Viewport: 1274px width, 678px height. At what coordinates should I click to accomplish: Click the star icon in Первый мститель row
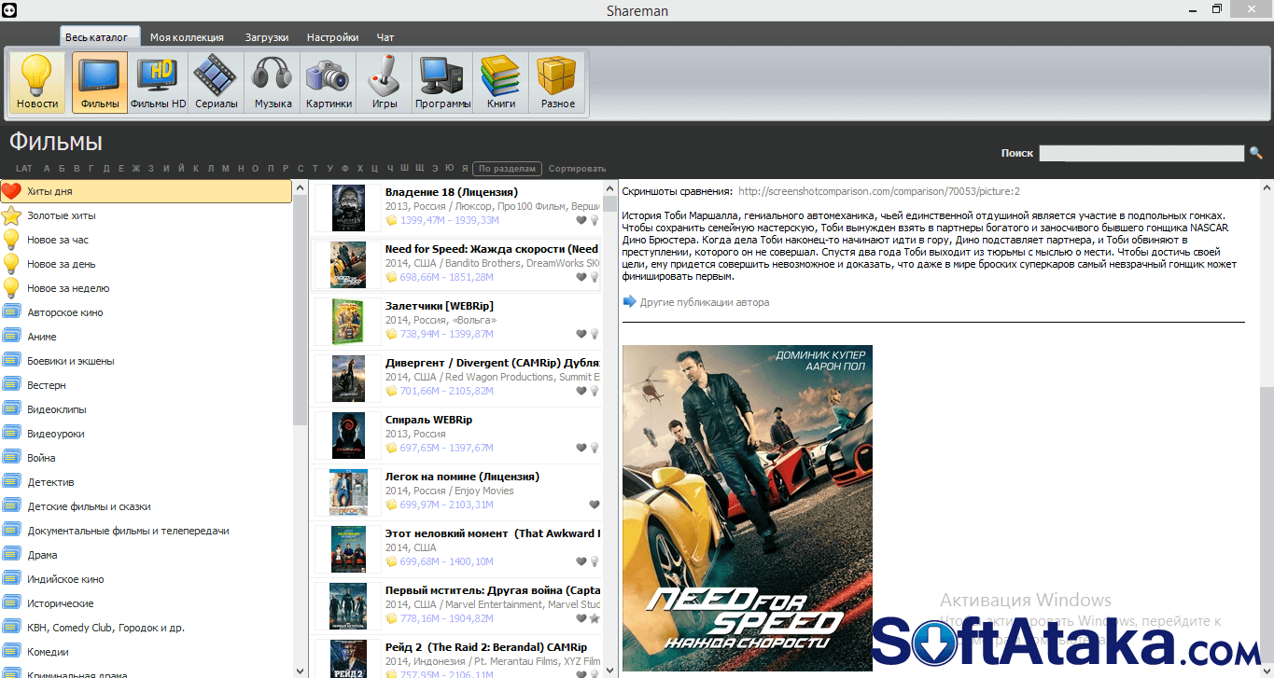click(594, 618)
